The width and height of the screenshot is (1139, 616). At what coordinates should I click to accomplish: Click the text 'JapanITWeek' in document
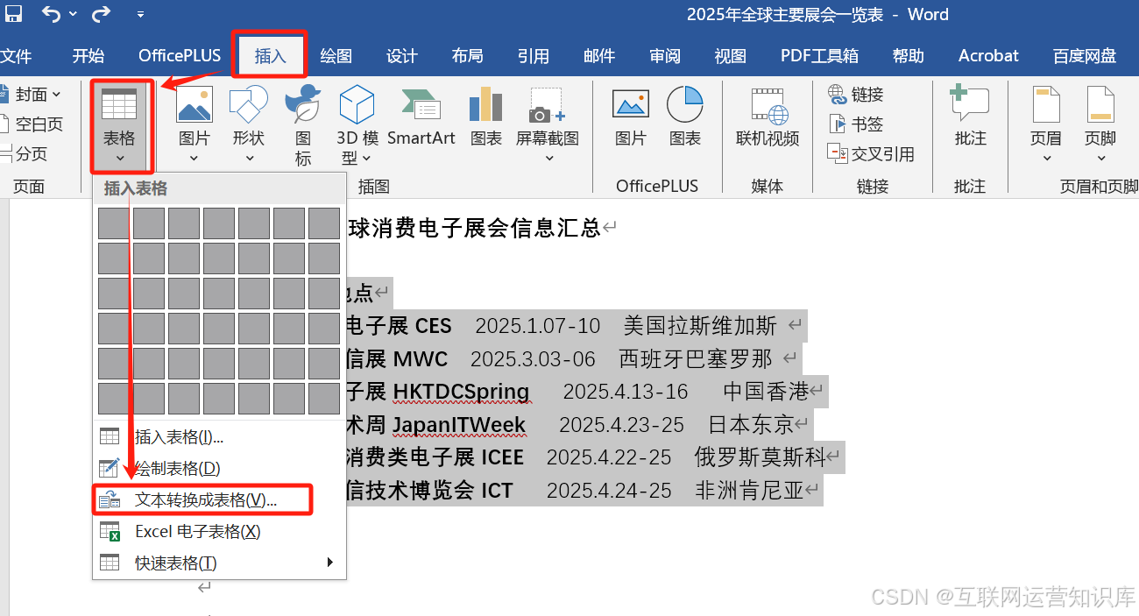point(459,425)
